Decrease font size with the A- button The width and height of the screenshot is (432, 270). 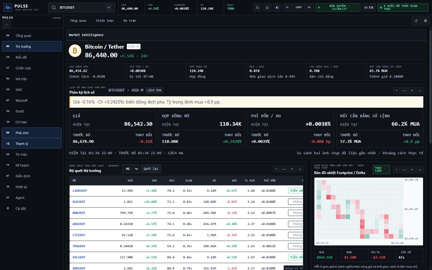pyautogui.click(x=287, y=7)
